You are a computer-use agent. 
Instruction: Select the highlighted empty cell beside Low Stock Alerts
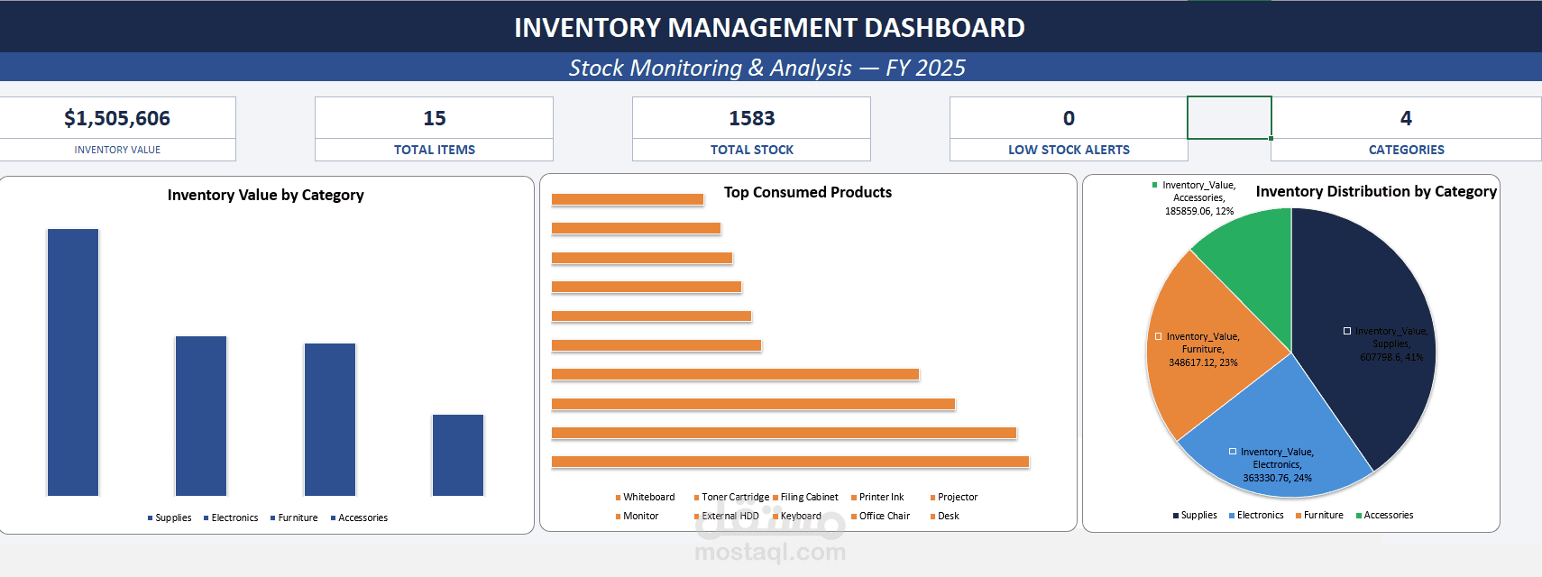tap(1229, 118)
